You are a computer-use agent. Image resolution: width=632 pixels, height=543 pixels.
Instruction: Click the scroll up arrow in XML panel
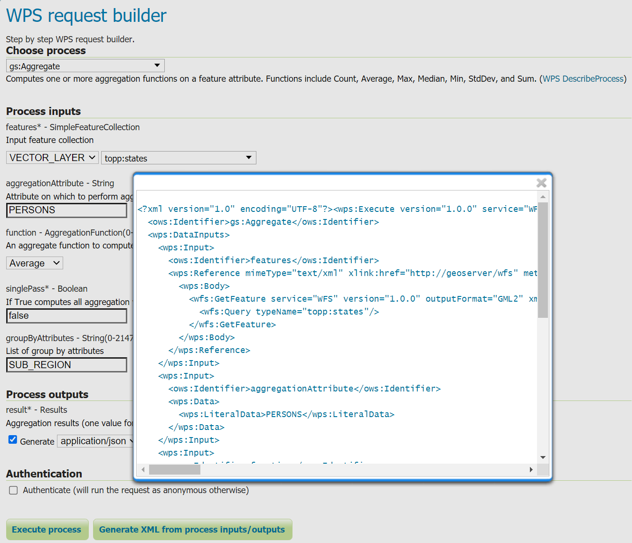[x=543, y=197]
